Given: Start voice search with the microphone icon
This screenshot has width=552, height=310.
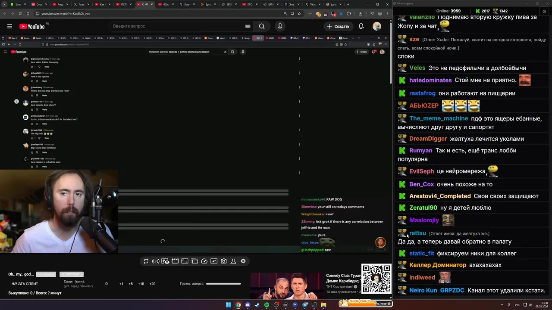Looking at the screenshot, I should point(280,26).
